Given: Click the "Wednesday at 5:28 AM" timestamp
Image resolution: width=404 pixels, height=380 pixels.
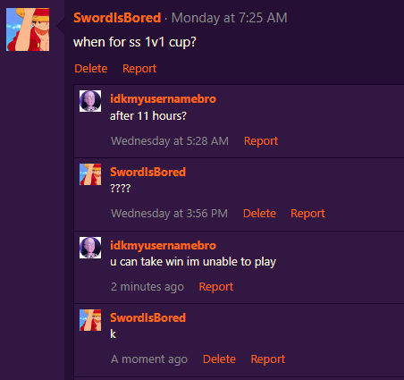Looking at the screenshot, I should tap(170, 141).
